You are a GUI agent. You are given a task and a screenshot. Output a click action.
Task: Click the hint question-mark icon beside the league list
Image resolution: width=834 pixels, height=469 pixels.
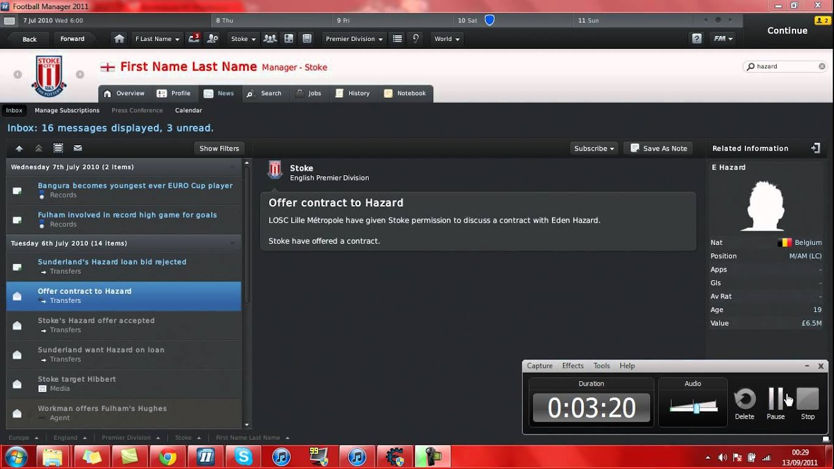(416, 39)
